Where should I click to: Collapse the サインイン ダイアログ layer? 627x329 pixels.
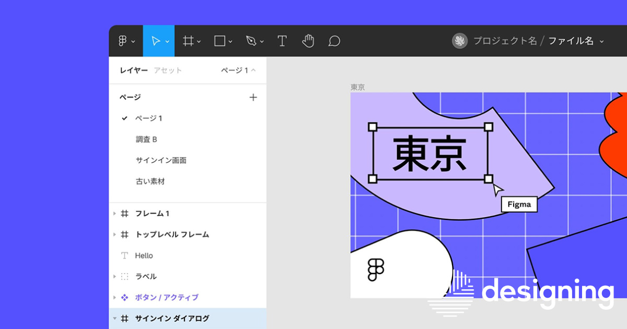click(x=115, y=319)
